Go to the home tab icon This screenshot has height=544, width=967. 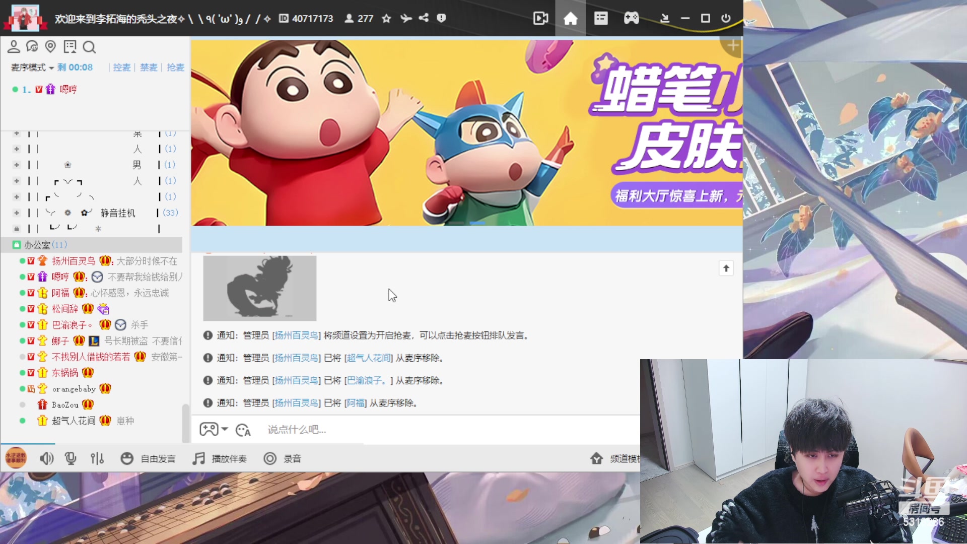click(x=571, y=19)
